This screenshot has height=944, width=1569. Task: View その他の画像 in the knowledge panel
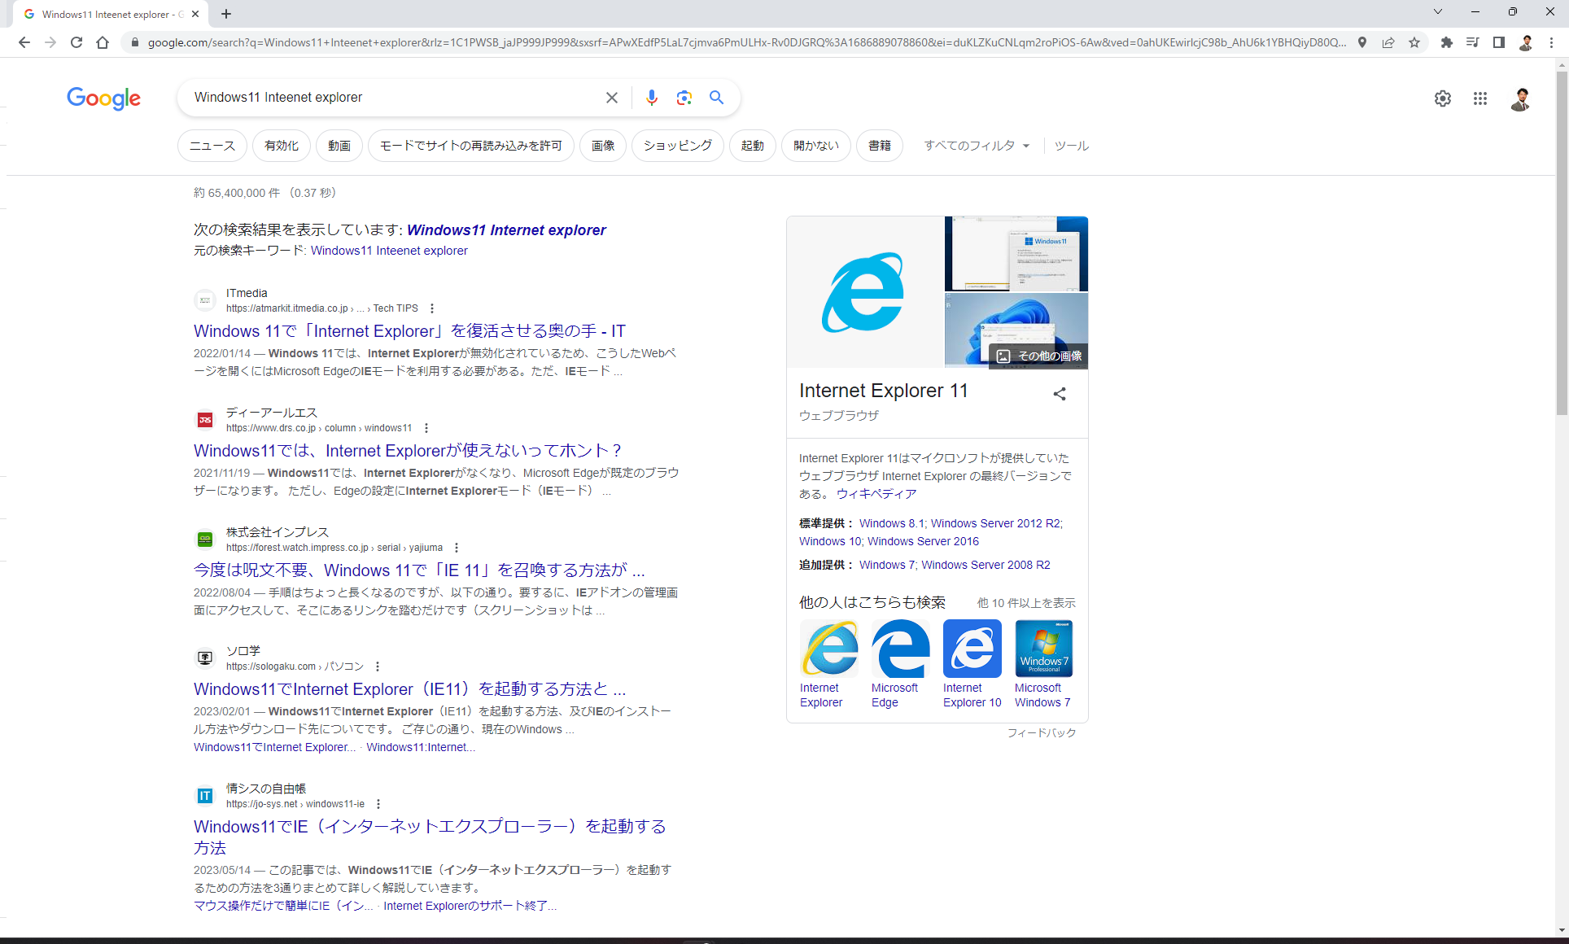click(x=1042, y=355)
